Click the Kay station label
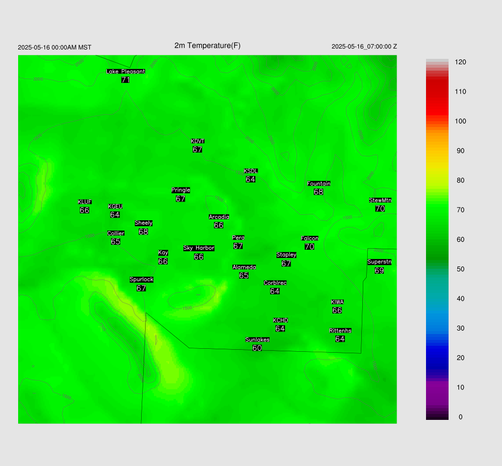 point(163,253)
